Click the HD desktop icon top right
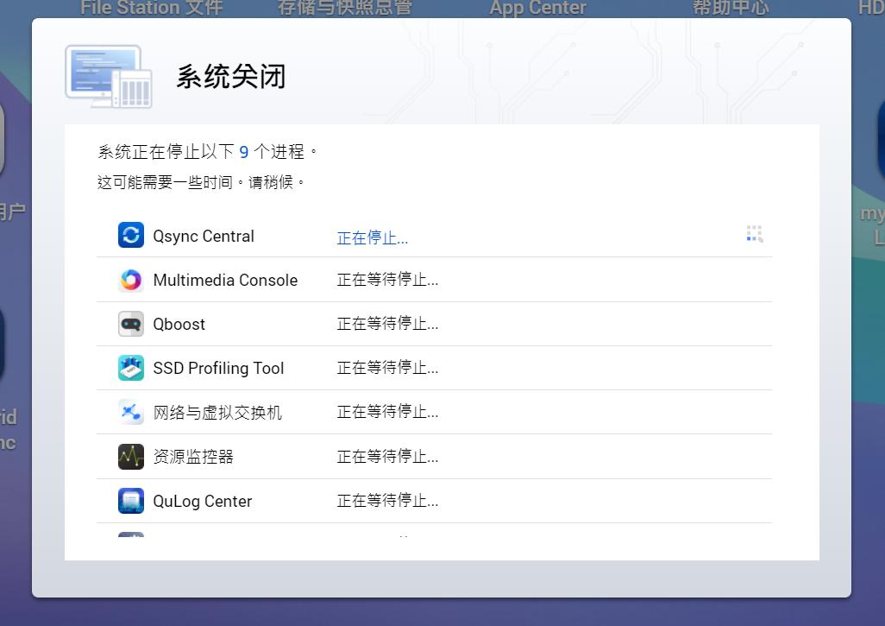The width and height of the screenshot is (885, 626). [x=873, y=8]
